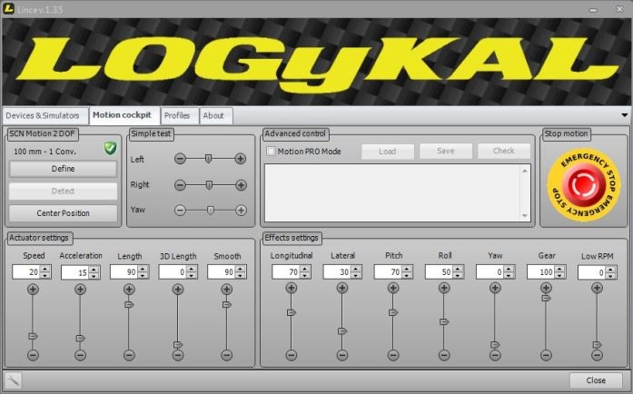633x394 pixels.
Task: Increase Longitudinal effect with plus icon
Action: pos(292,288)
